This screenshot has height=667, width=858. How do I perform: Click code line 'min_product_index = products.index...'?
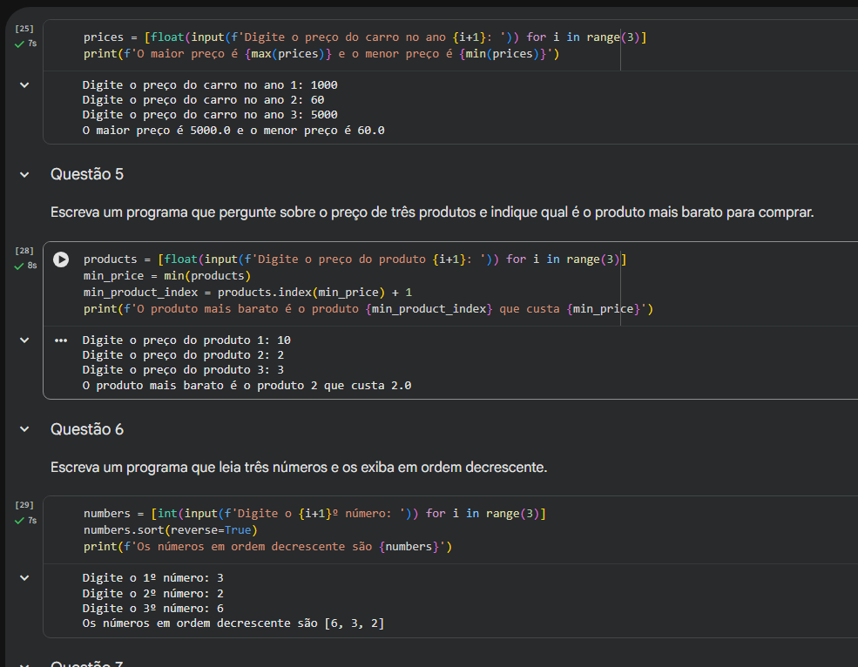coord(247,293)
